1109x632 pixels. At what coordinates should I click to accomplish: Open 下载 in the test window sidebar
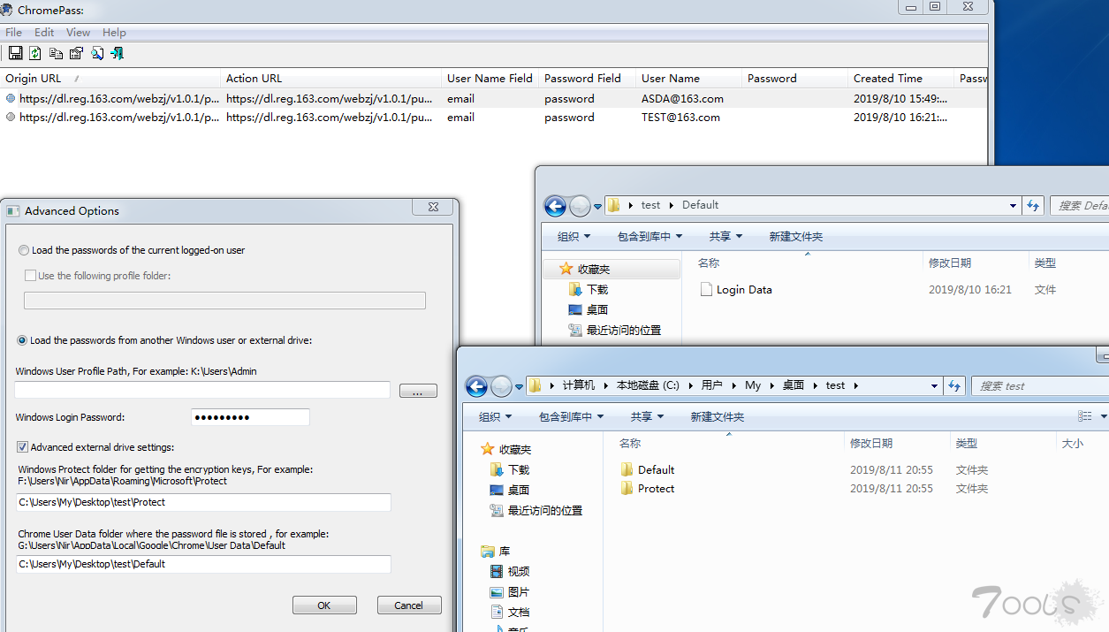[x=519, y=470]
